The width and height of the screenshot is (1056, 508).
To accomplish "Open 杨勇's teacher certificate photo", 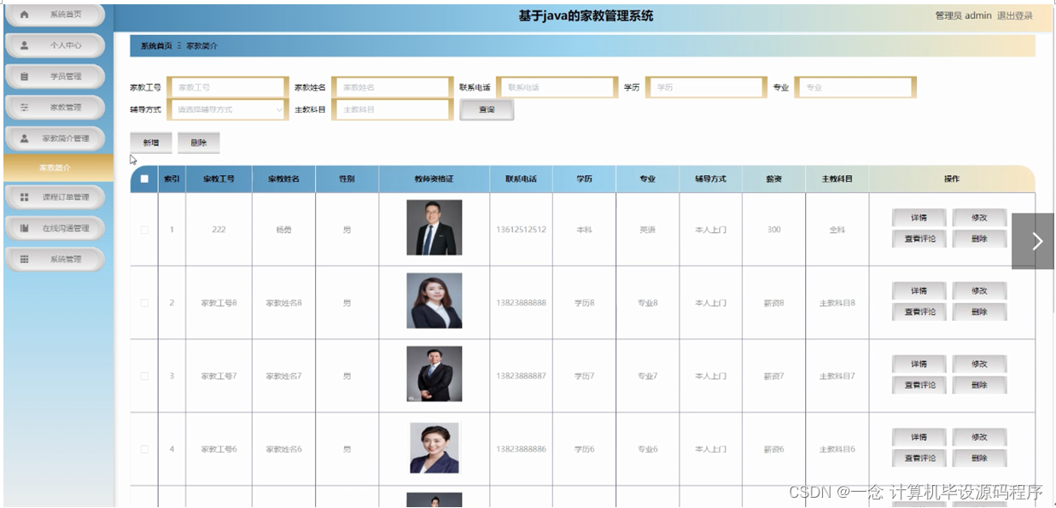I will [x=435, y=228].
